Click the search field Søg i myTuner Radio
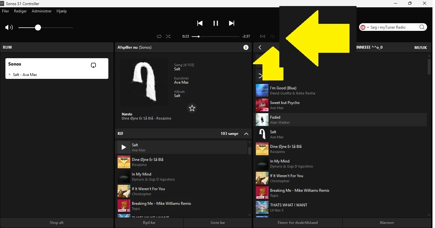This screenshot has height=228, width=435. 392,27
